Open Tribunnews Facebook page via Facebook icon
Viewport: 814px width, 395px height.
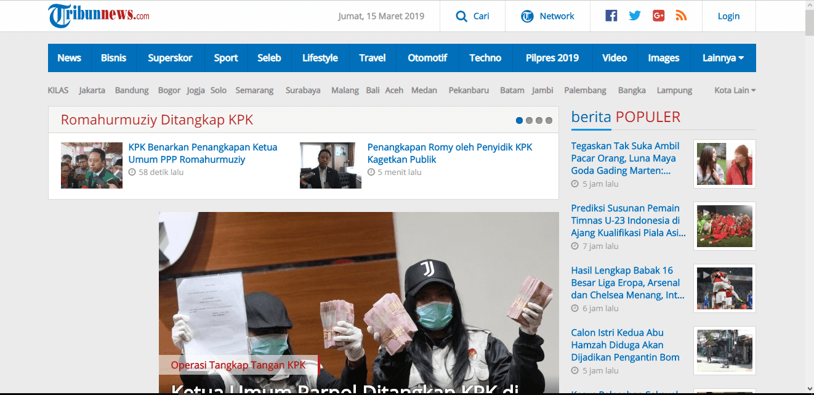coord(611,15)
